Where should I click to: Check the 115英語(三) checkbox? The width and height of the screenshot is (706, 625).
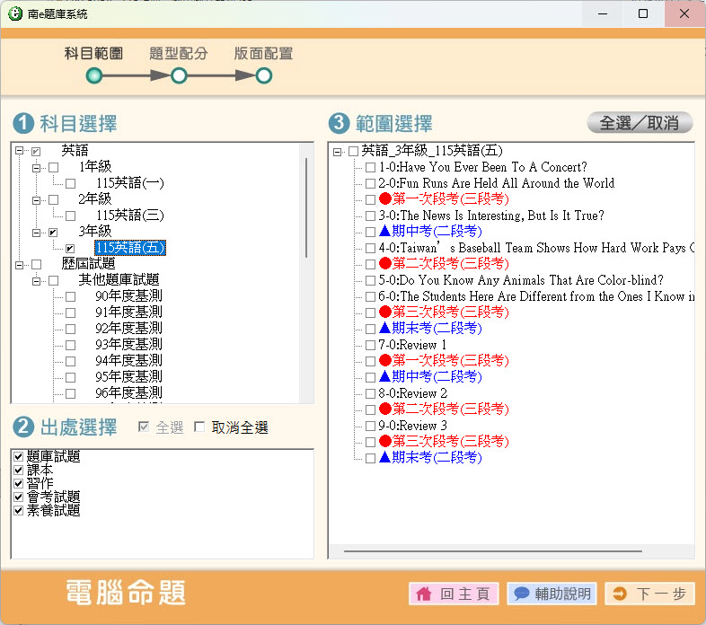(70, 216)
